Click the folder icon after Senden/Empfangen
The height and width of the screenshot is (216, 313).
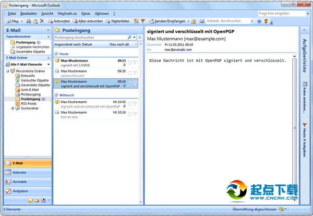(194, 21)
